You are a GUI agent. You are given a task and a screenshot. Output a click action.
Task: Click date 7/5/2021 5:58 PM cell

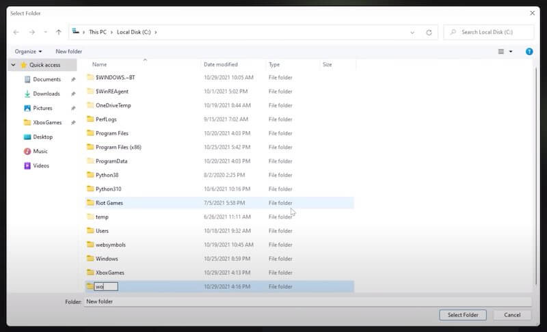[224, 203]
